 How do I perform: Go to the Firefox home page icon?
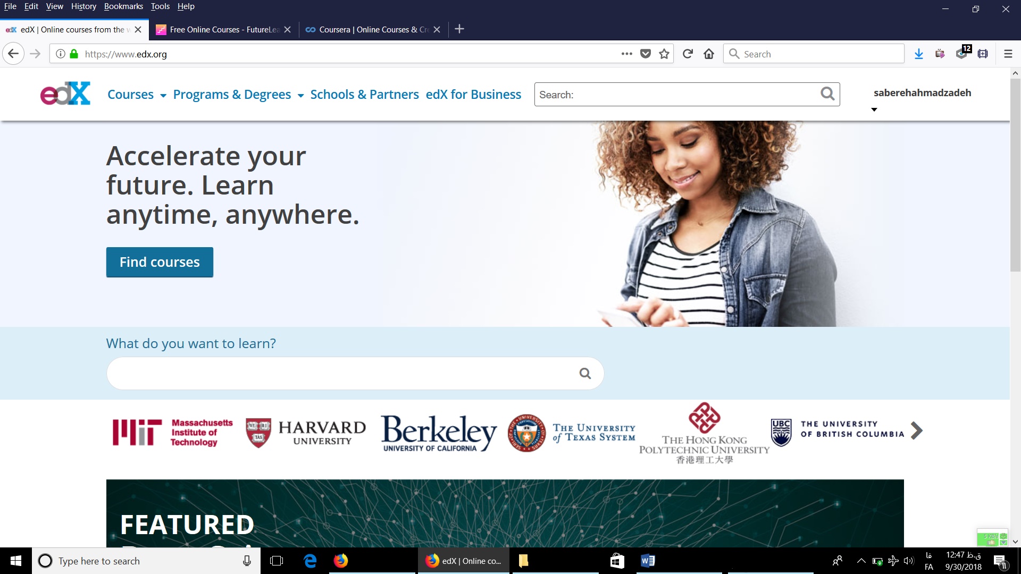[x=709, y=54]
